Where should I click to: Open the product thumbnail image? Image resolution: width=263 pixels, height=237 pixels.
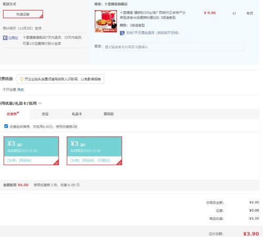pyautogui.click(x=106, y=21)
